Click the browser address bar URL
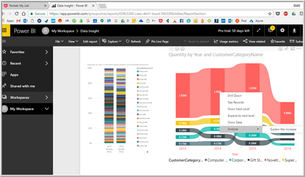This screenshot has height=177, width=305. (128, 14)
